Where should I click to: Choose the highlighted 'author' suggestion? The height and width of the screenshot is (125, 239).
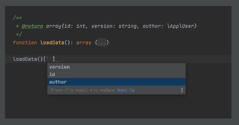tap(58, 82)
